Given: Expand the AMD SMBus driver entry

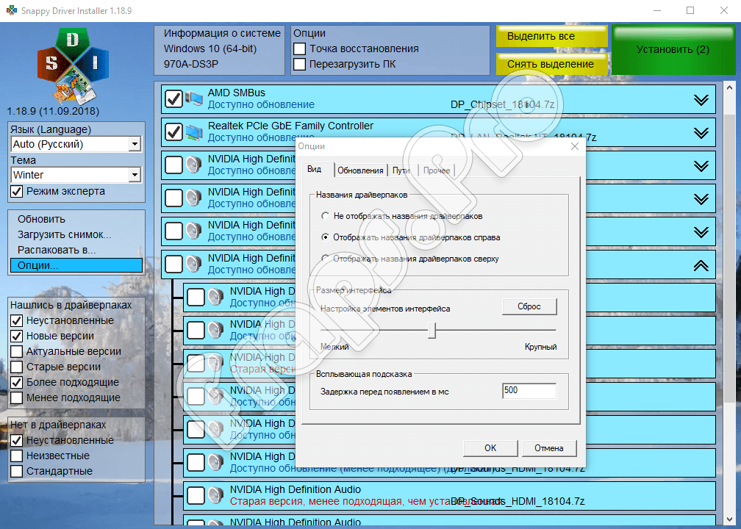Looking at the screenshot, I should tap(701, 100).
